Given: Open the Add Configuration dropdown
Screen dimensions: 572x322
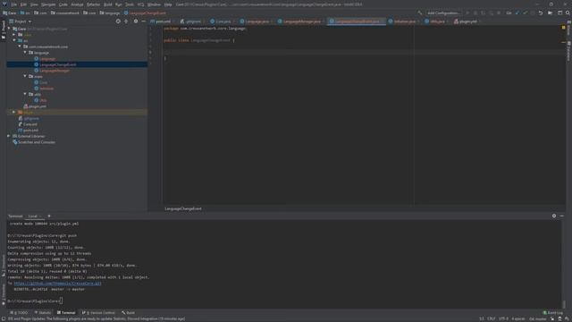Looking at the screenshot, I should 443,13.
